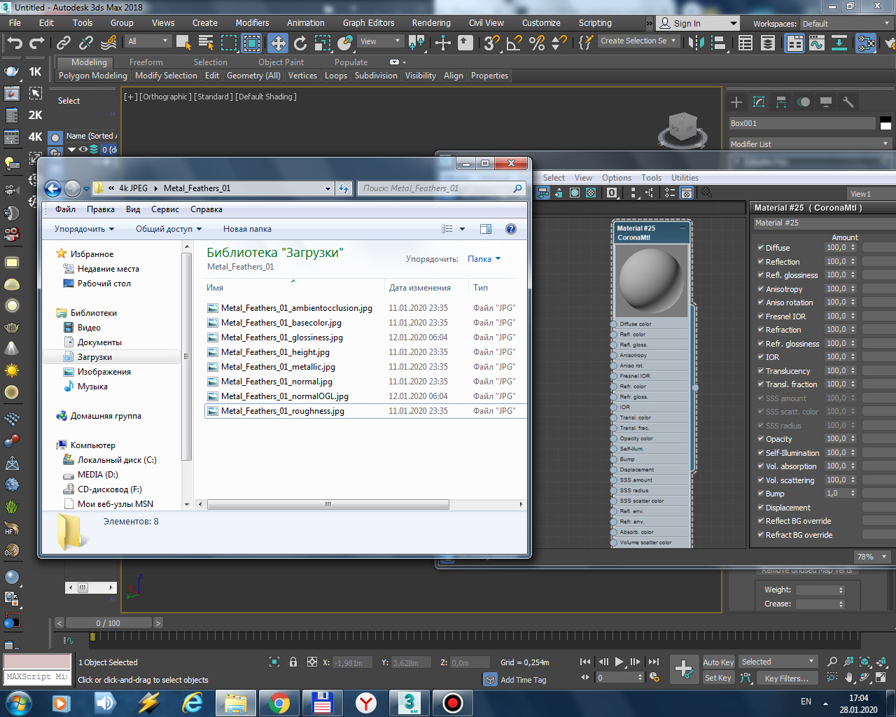Expand the Modifier List dropdown
Screen dimensions: 896x717
point(810,144)
